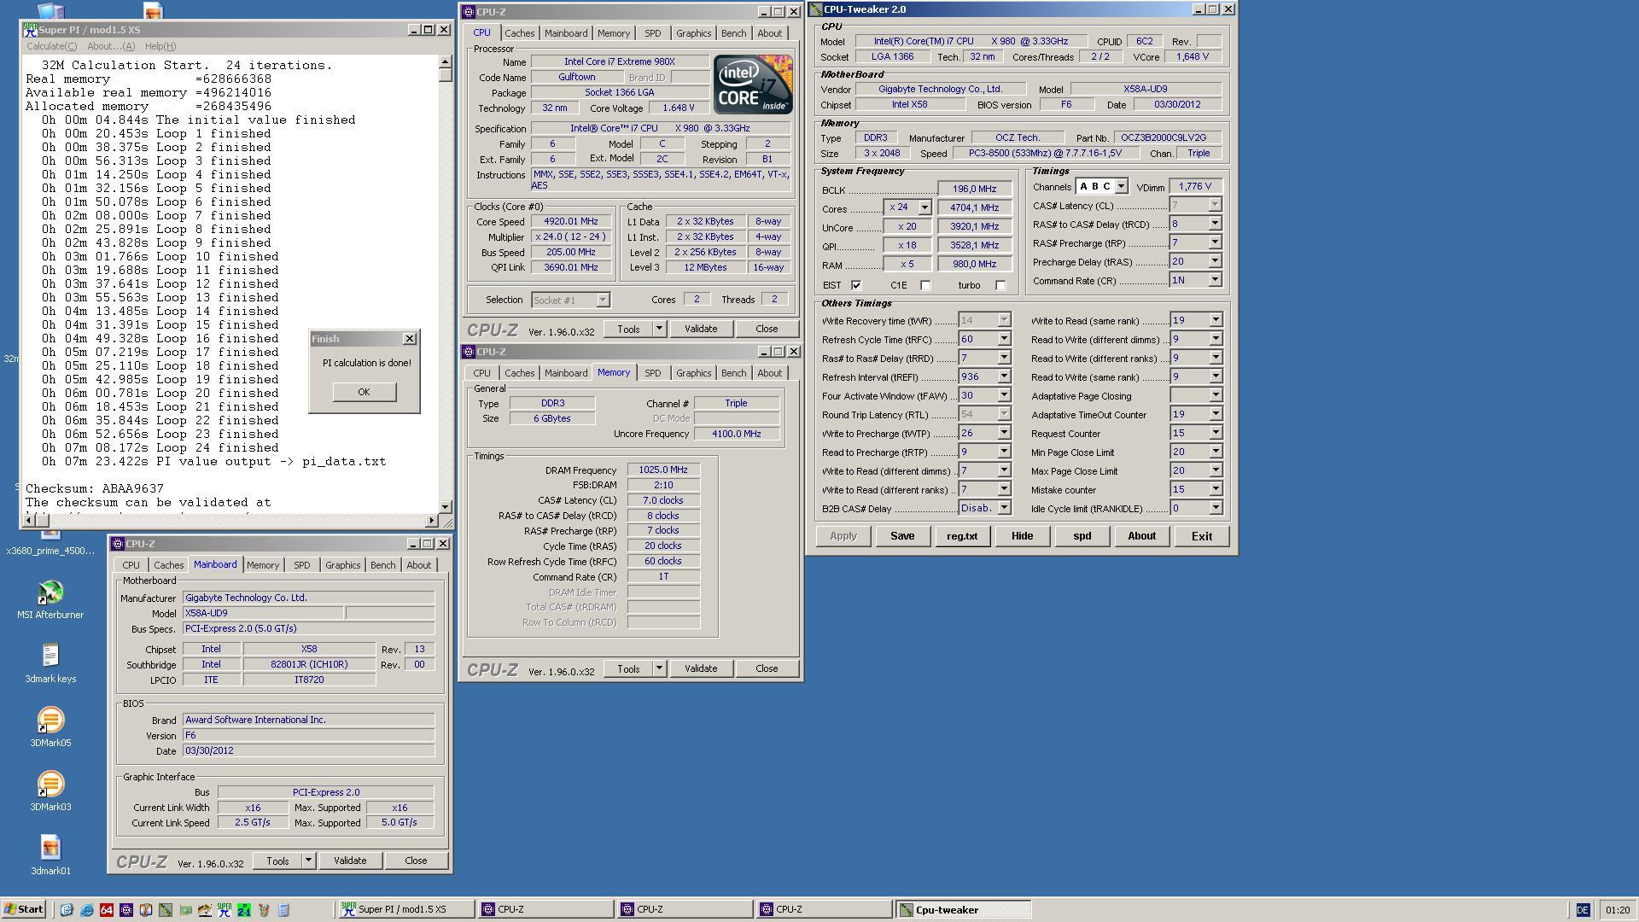
Task: Click the Super PI horizontal scrollbar right arrow
Action: click(431, 520)
